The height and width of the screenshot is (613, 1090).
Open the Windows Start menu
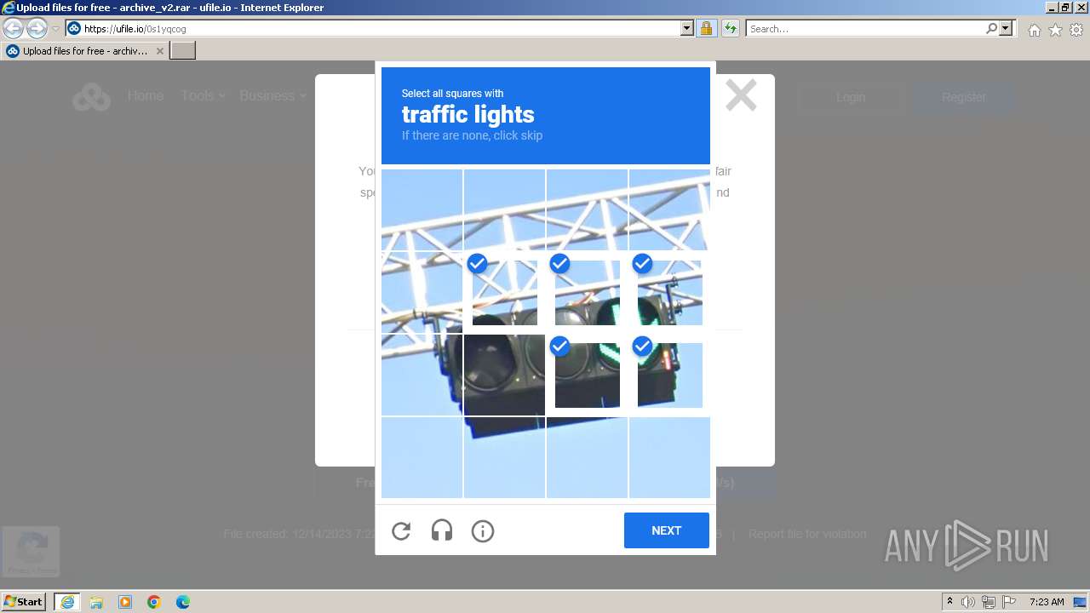tap(24, 601)
